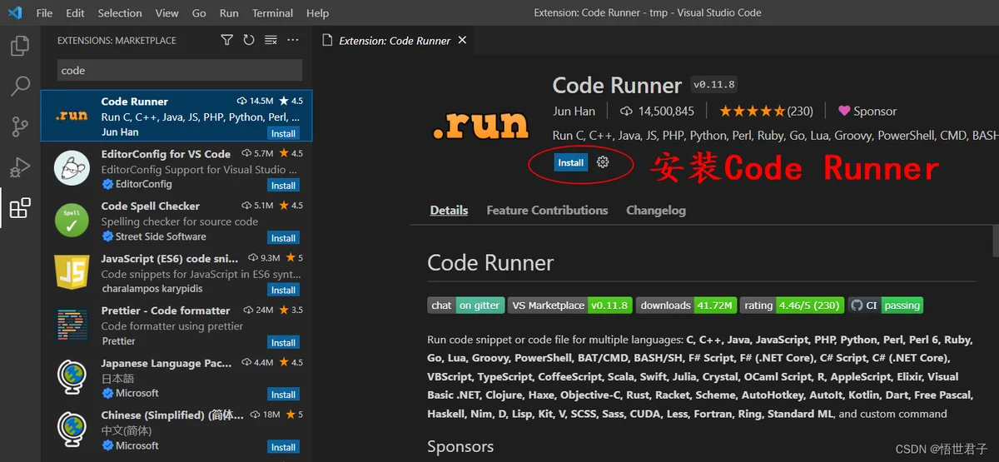Click the 'chat on gitter' badge
Image resolution: width=999 pixels, height=462 pixels.
(x=466, y=306)
